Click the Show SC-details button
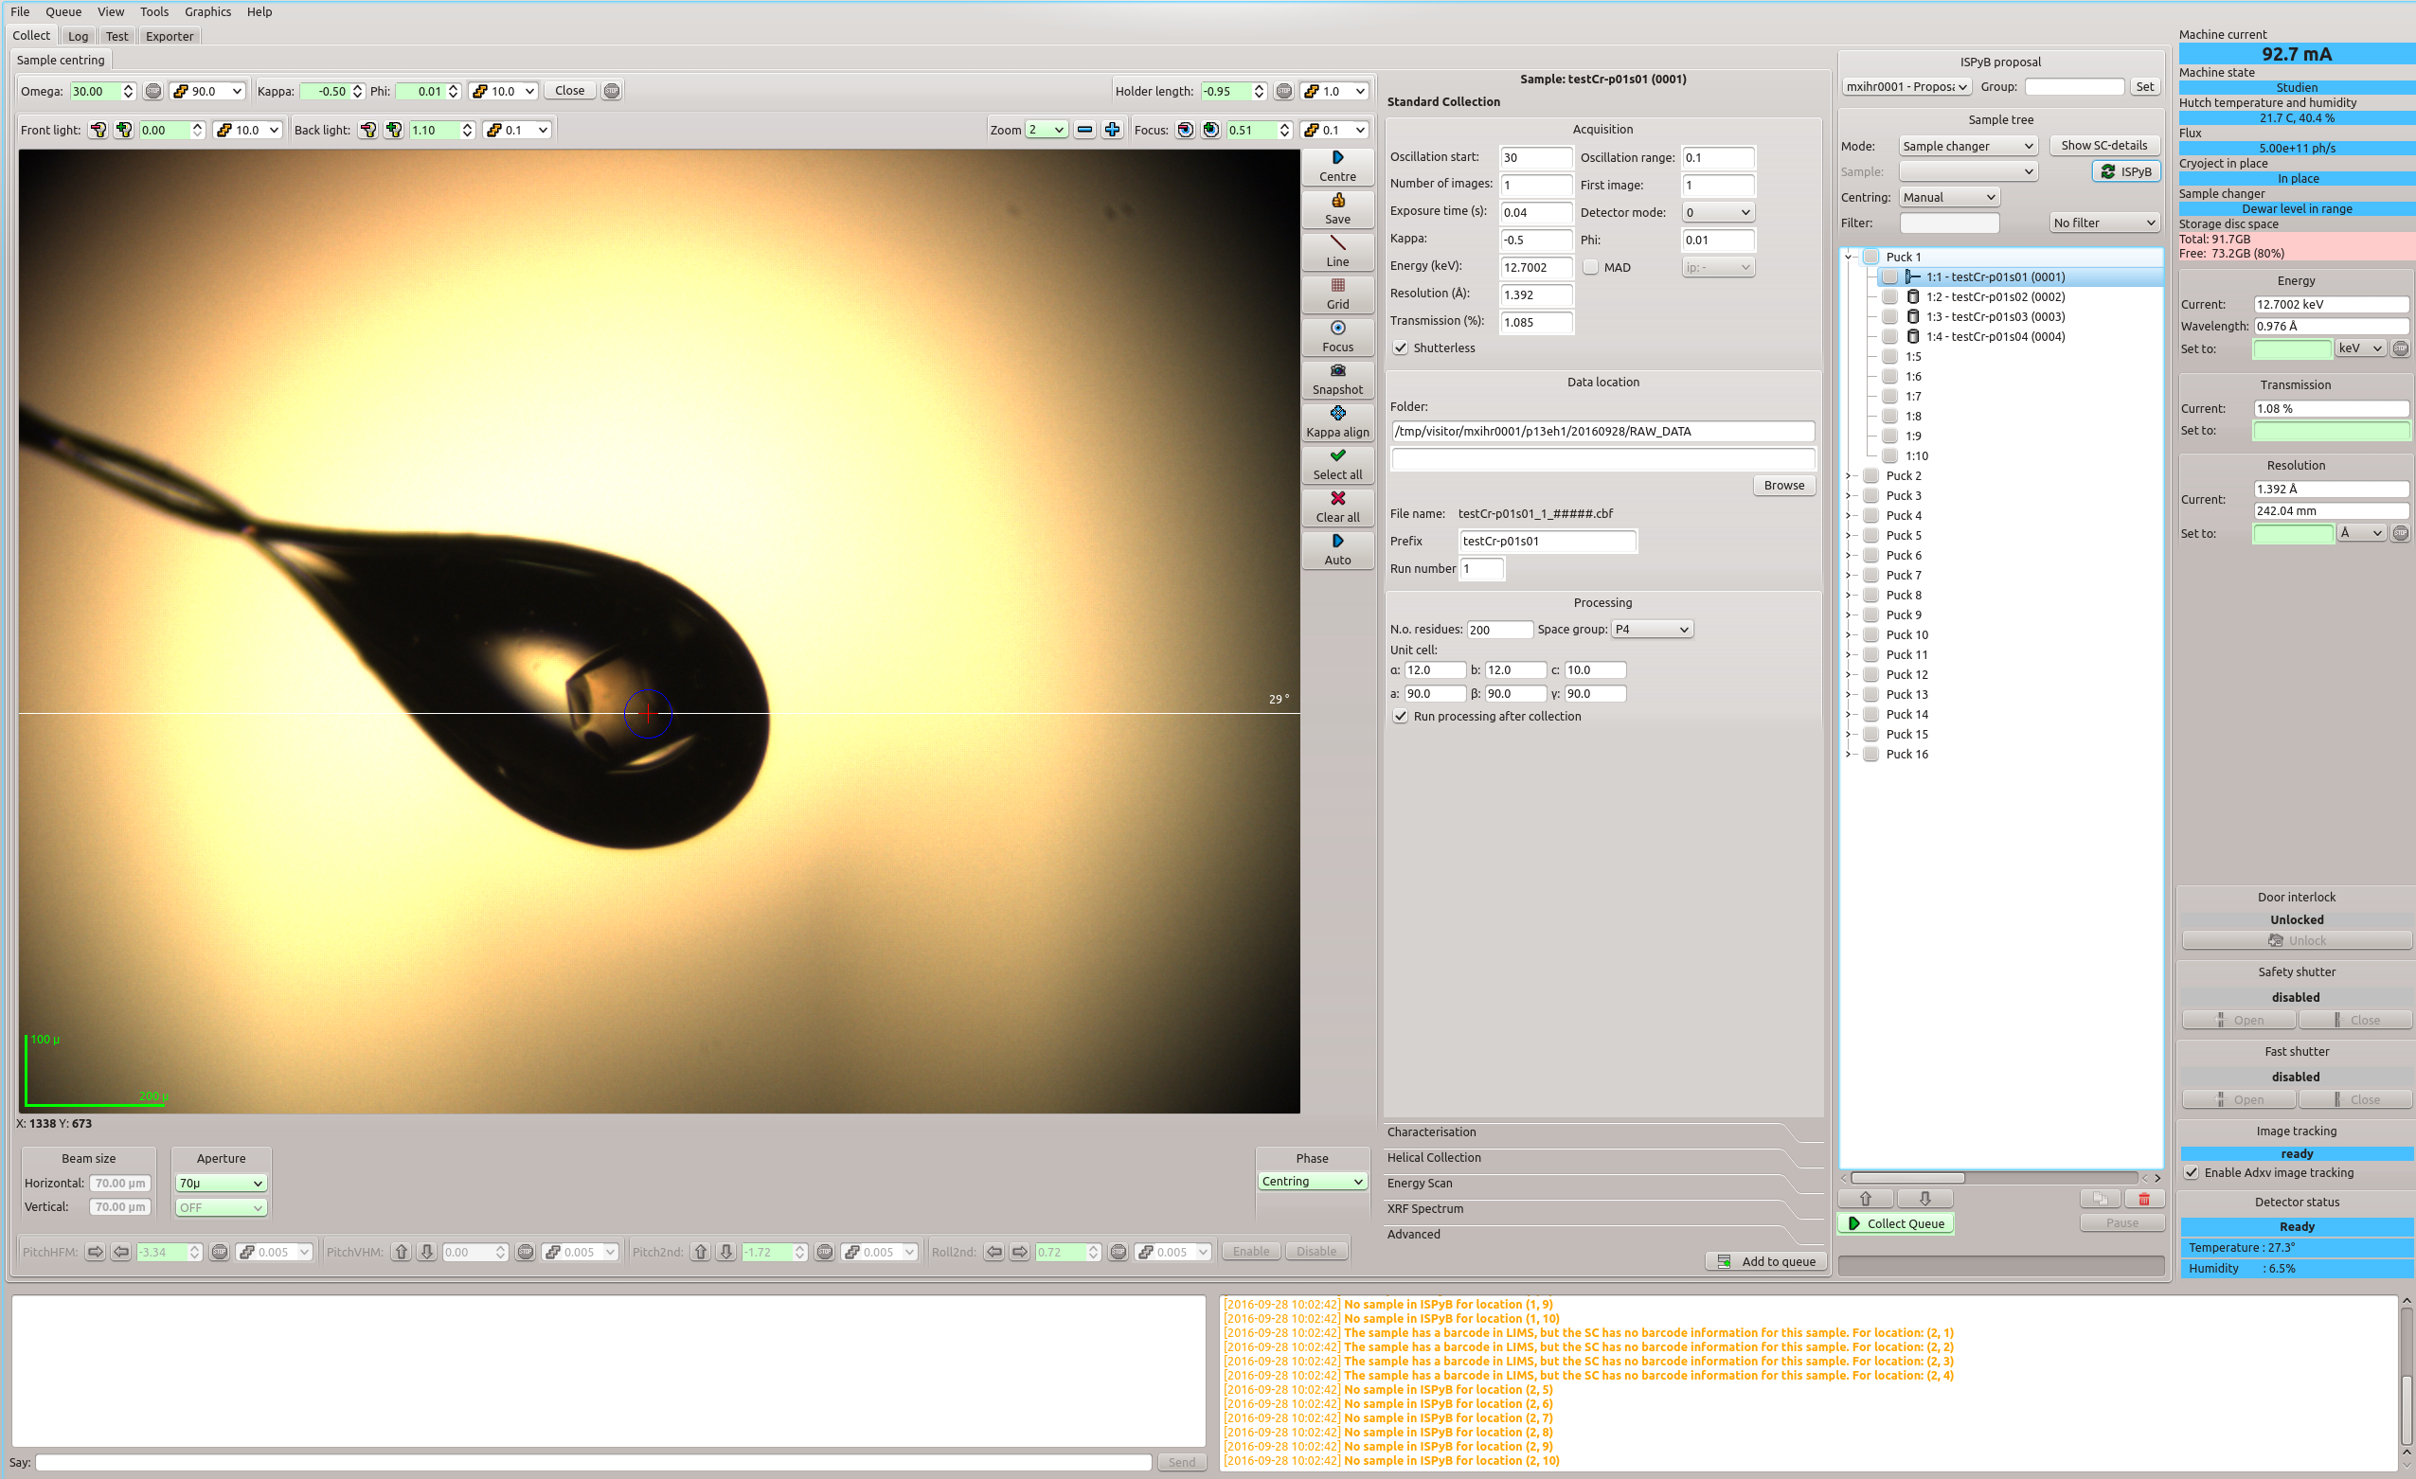The image size is (2416, 1479). click(2103, 145)
